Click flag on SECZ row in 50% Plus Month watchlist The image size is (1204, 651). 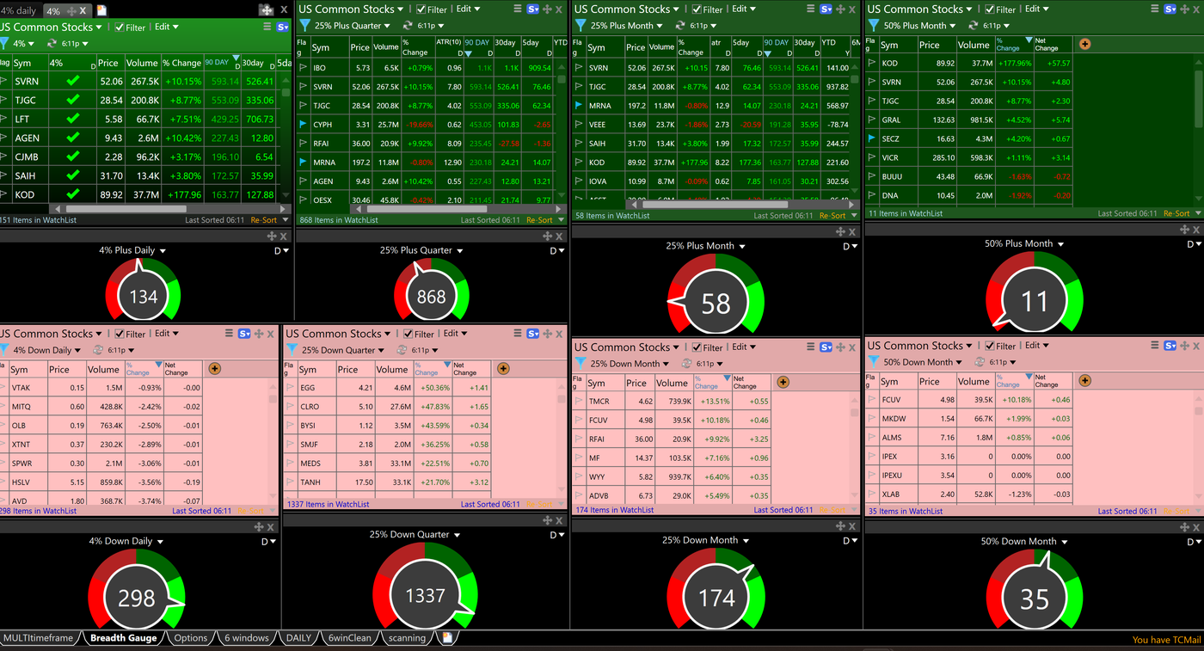872,138
